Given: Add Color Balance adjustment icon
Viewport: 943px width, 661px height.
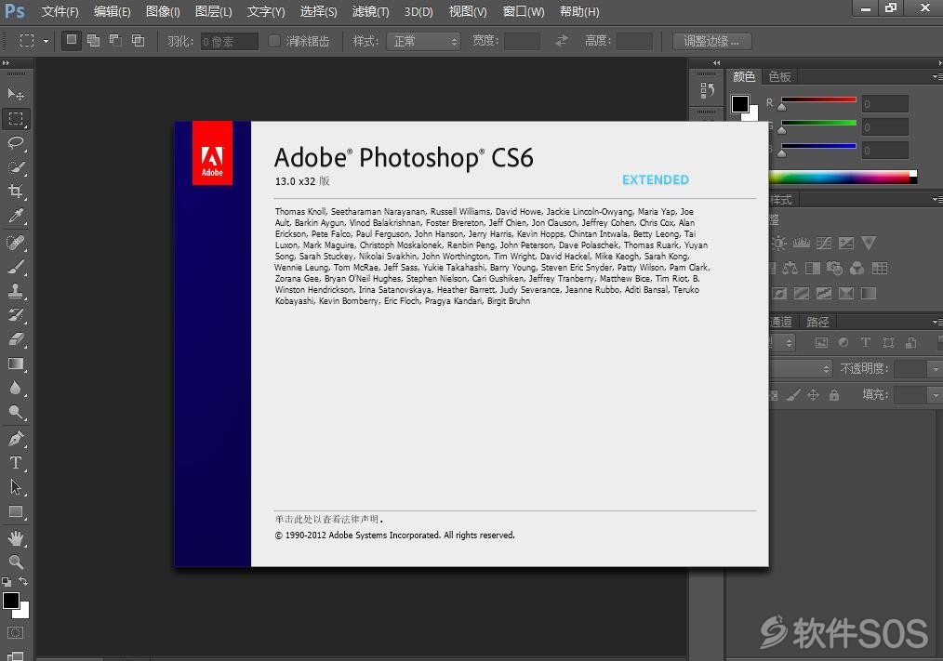Looking at the screenshot, I should [x=790, y=269].
